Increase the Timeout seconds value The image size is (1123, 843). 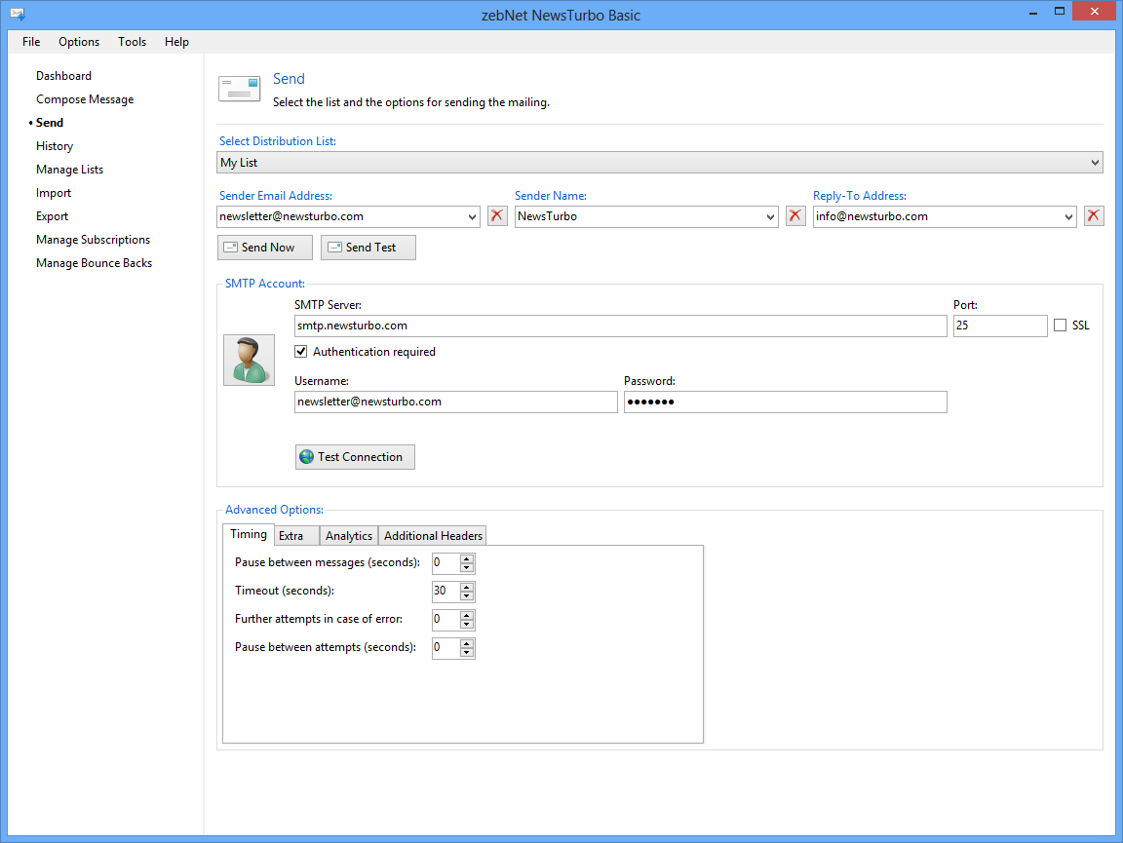tap(467, 587)
